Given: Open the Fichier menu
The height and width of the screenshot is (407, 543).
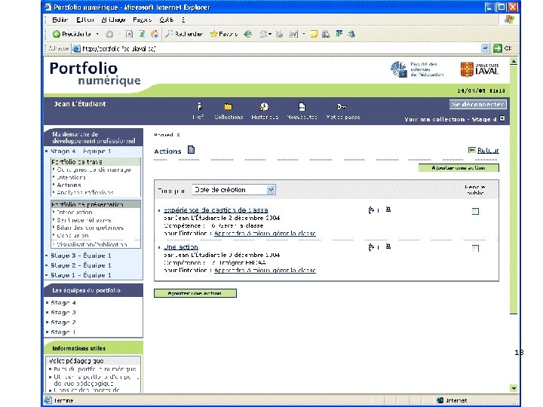Looking at the screenshot, I should point(60,20).
